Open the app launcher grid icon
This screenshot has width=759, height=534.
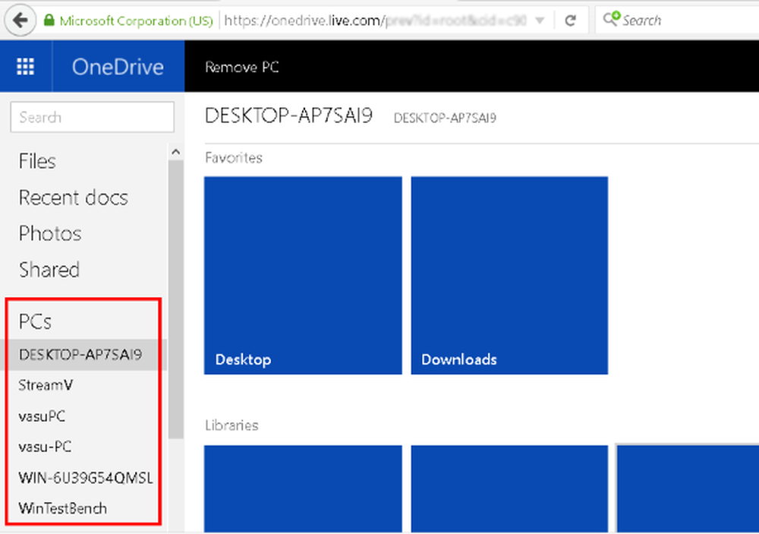(25, 67)
